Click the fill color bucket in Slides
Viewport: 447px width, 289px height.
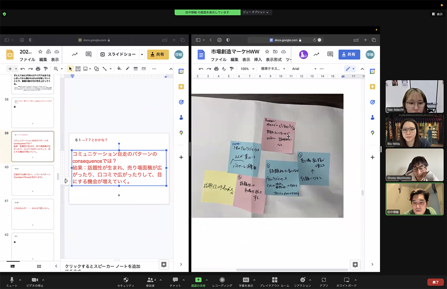point(119,69)
